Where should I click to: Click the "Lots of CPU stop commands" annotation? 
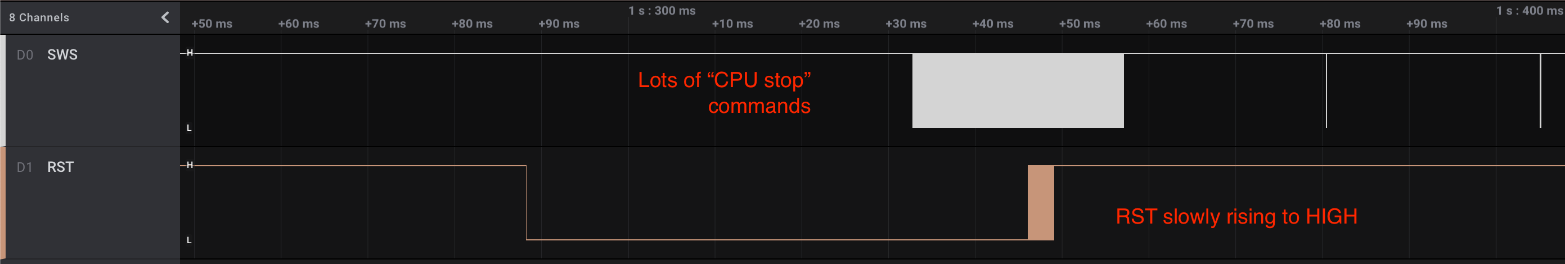(x=724, y=93)
